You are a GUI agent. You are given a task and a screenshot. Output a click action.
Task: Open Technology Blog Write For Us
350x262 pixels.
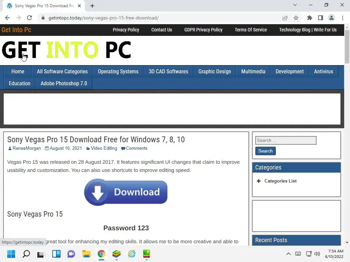tap(308, 30)
